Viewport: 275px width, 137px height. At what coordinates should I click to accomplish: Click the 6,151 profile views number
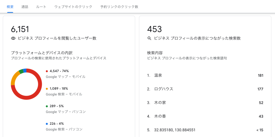(20, 29)
